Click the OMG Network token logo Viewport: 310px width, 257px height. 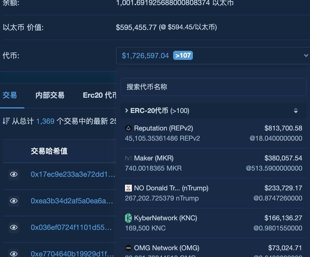pyautogui.click(x=128, y=248)
